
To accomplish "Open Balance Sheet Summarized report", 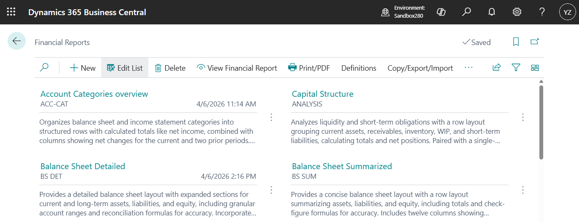I will (342, 166).
